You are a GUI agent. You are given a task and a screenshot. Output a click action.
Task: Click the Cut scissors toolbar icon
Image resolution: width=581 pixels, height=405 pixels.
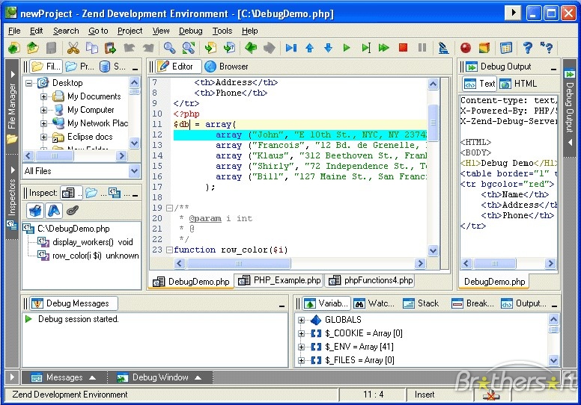click(x=73, y=48)
